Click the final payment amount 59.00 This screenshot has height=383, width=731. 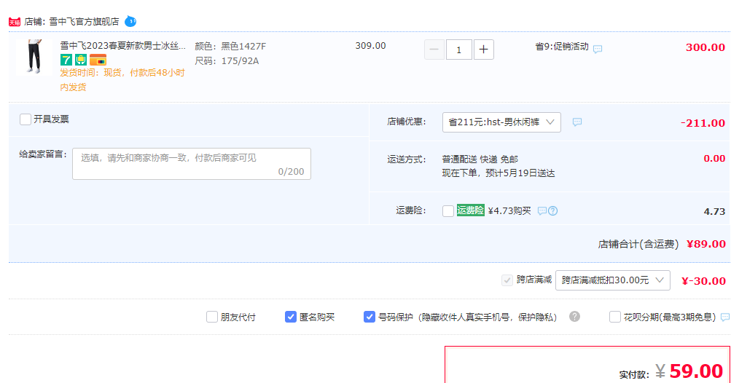[696, 371]
